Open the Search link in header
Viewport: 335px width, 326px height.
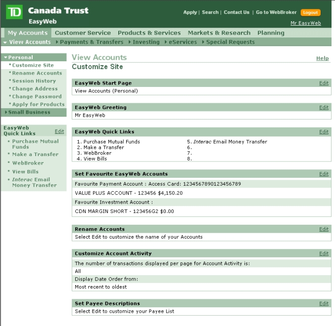click(x=210, y=12)
